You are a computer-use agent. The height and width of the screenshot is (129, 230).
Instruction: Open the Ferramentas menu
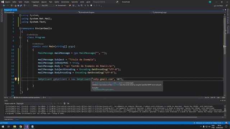coord(65,2)
